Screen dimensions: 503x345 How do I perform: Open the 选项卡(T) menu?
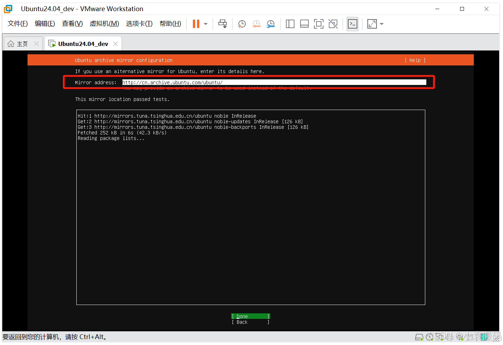(x=139, y=24)
